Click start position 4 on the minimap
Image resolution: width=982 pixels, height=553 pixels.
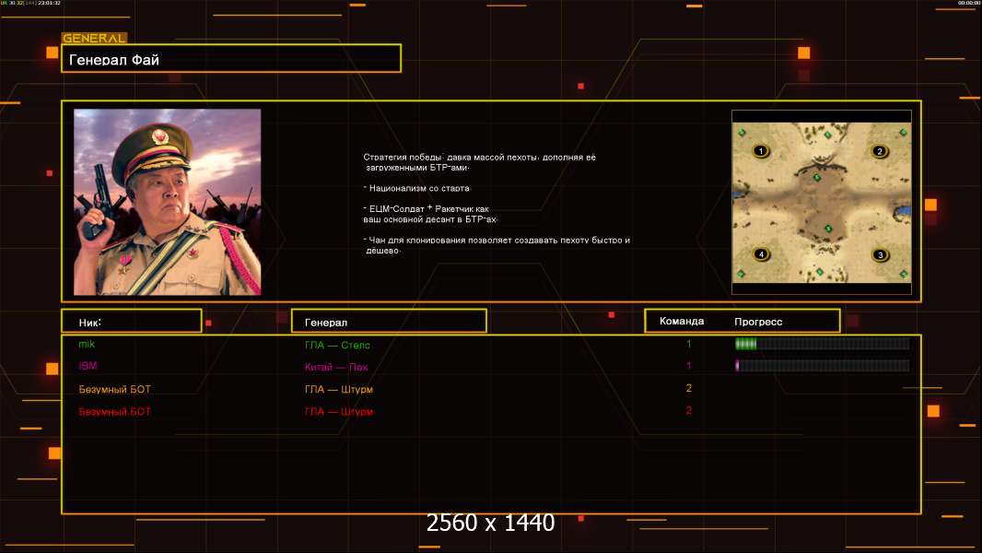pos(761,254)
